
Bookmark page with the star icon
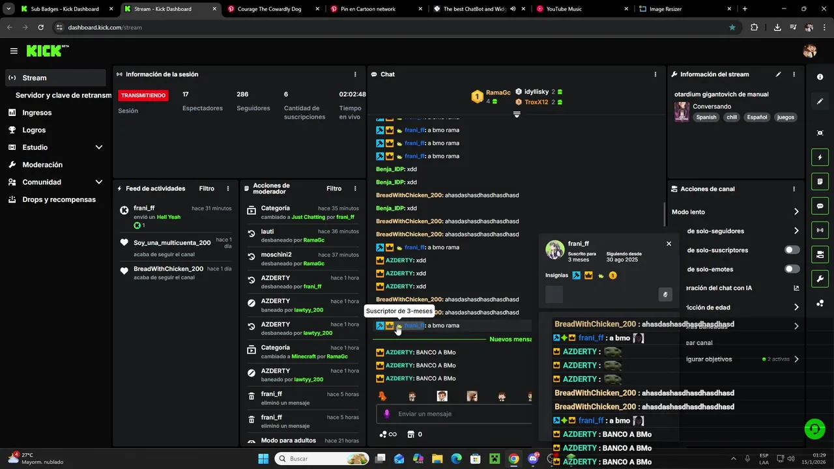click(732, 27)
